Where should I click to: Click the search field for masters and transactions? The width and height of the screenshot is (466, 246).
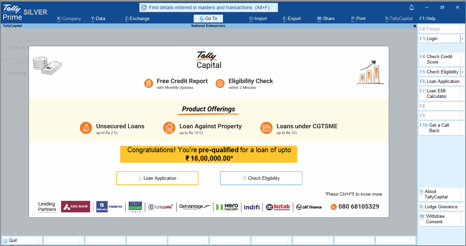(x=209, y=7)
